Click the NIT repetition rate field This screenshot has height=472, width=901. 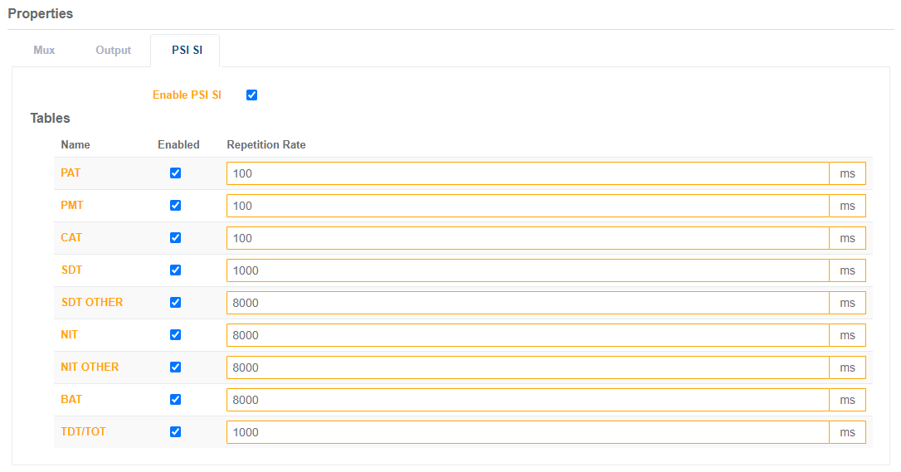pyautogui.click(x=527, y=335)
